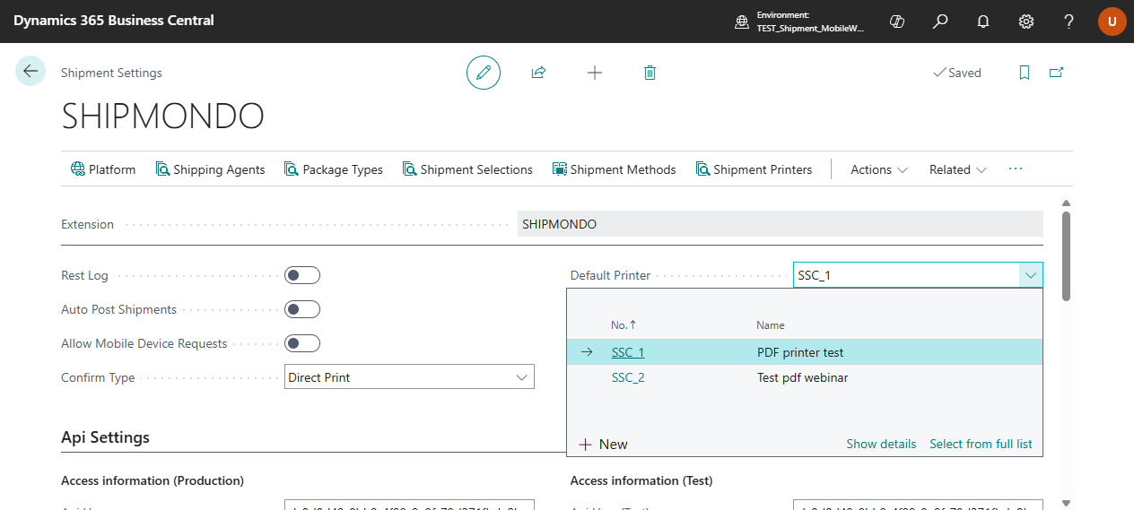
Task: Click the Saved status indicator
Action: point(957,73)
